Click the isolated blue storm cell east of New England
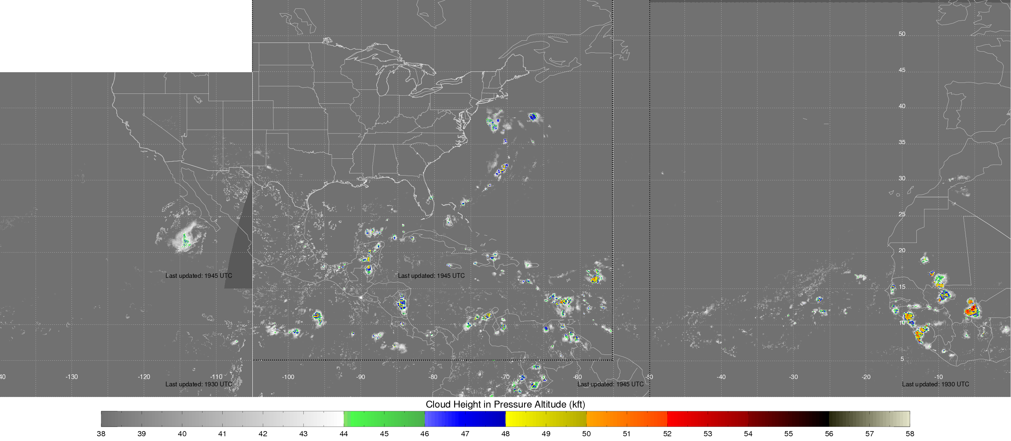The width and height of the screenshot is (1011, 441). coord(533,117)
